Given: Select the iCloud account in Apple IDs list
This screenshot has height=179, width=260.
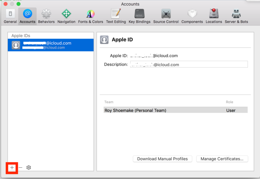Looking at the screenshot, I should click(50, 45).
